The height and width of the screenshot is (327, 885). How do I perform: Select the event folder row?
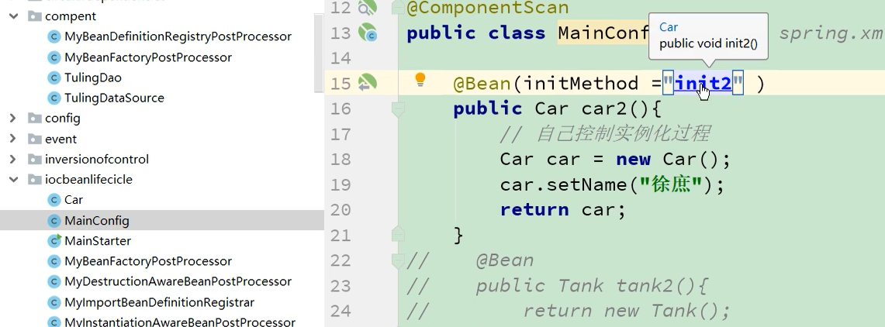pos(162,139)
